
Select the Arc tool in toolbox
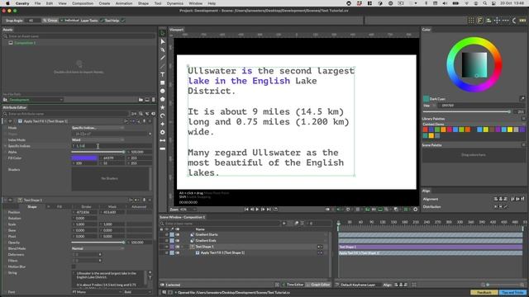tap(163, 115)
